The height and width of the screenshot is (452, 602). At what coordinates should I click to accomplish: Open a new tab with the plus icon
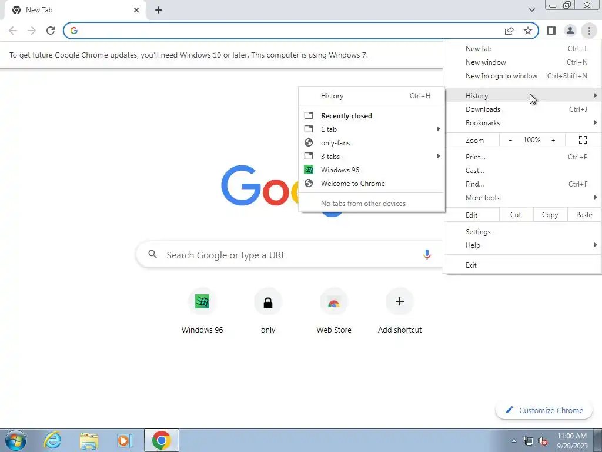(159, 10)
